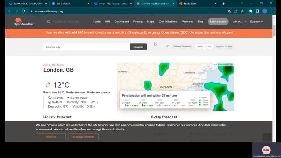
Task: Open the Disasters Emergency Committee link
Action: 159,32
